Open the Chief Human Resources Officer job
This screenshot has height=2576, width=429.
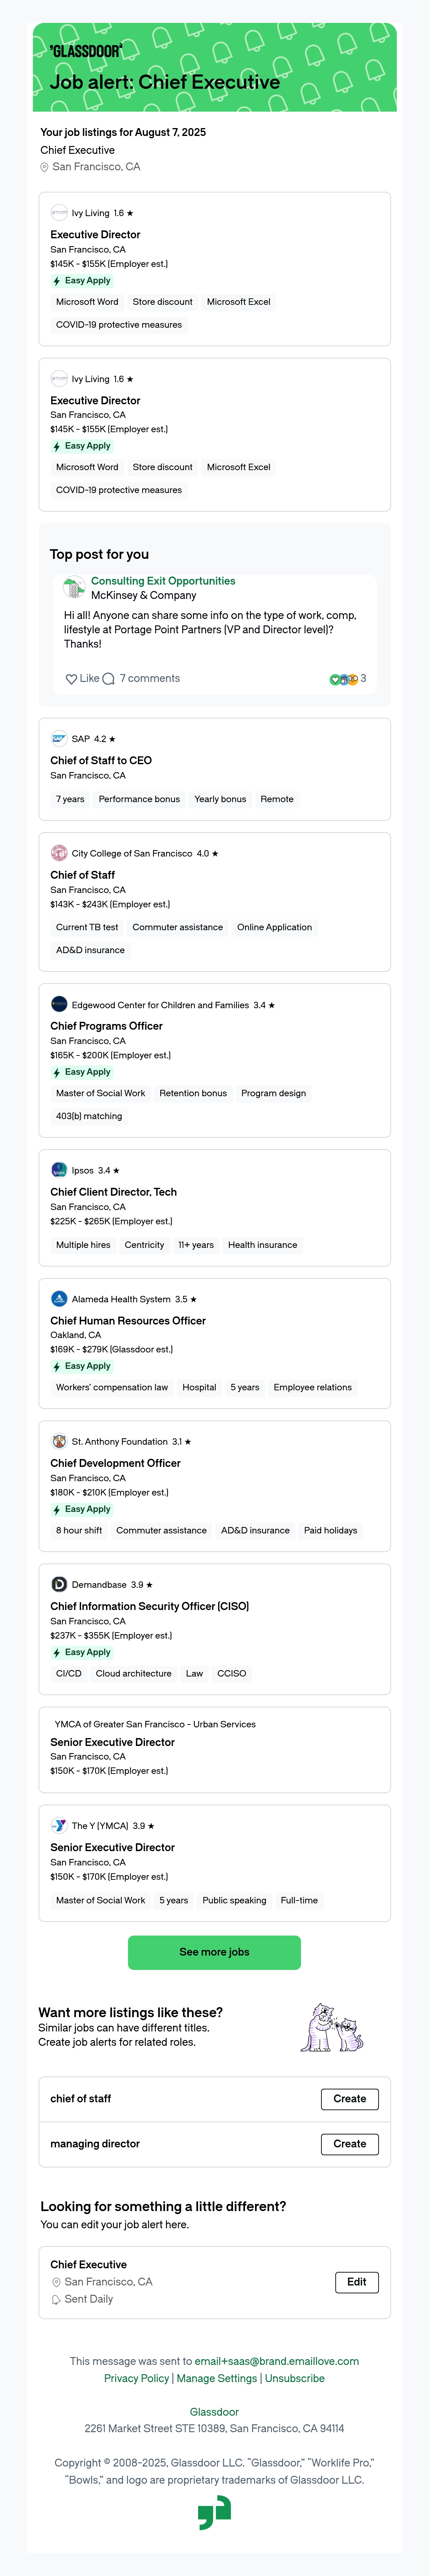click(128, 1321)
